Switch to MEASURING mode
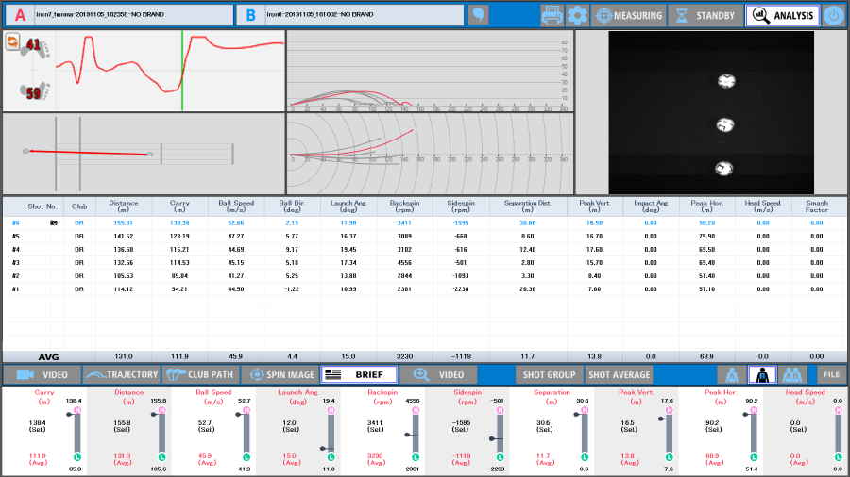Image resolution: width=850 pixels, height=477 pixels. point(628,16)
